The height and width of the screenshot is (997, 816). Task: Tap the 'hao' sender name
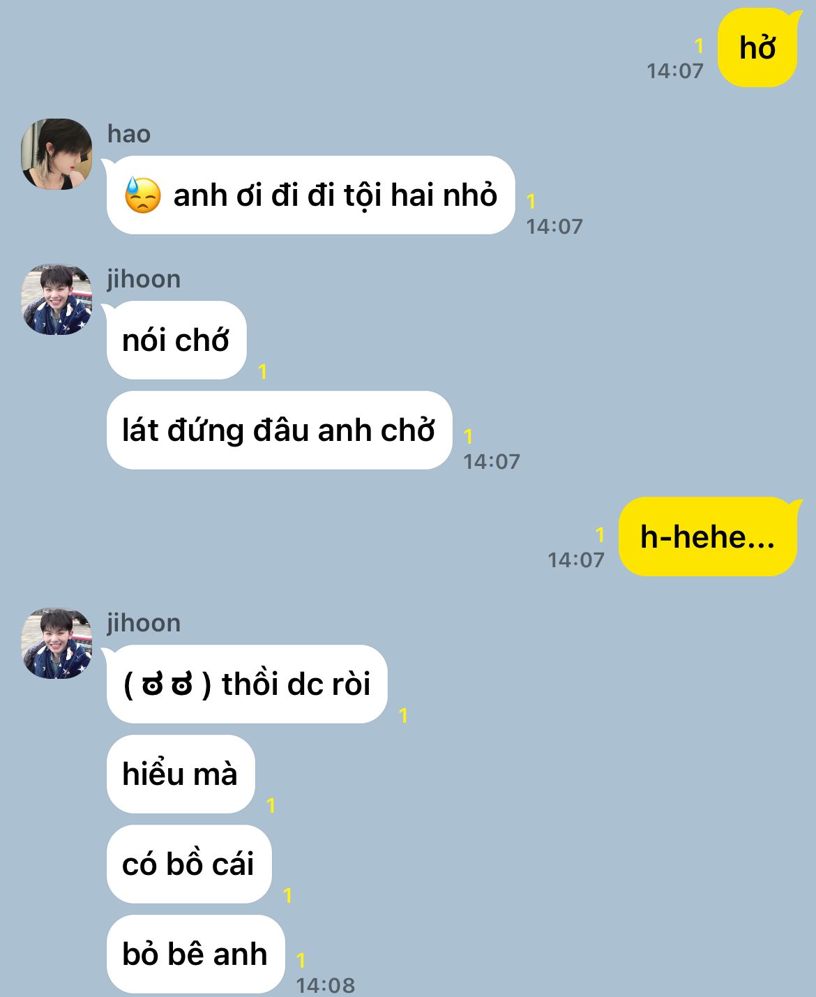(x=129, y=133)
